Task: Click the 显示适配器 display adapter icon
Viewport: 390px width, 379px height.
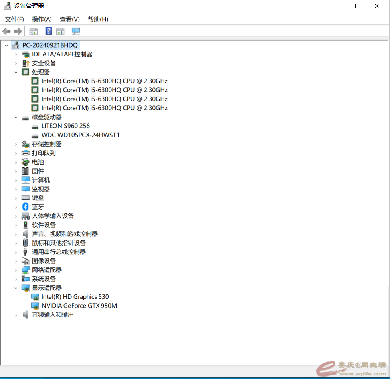Action: pos(26,288)
